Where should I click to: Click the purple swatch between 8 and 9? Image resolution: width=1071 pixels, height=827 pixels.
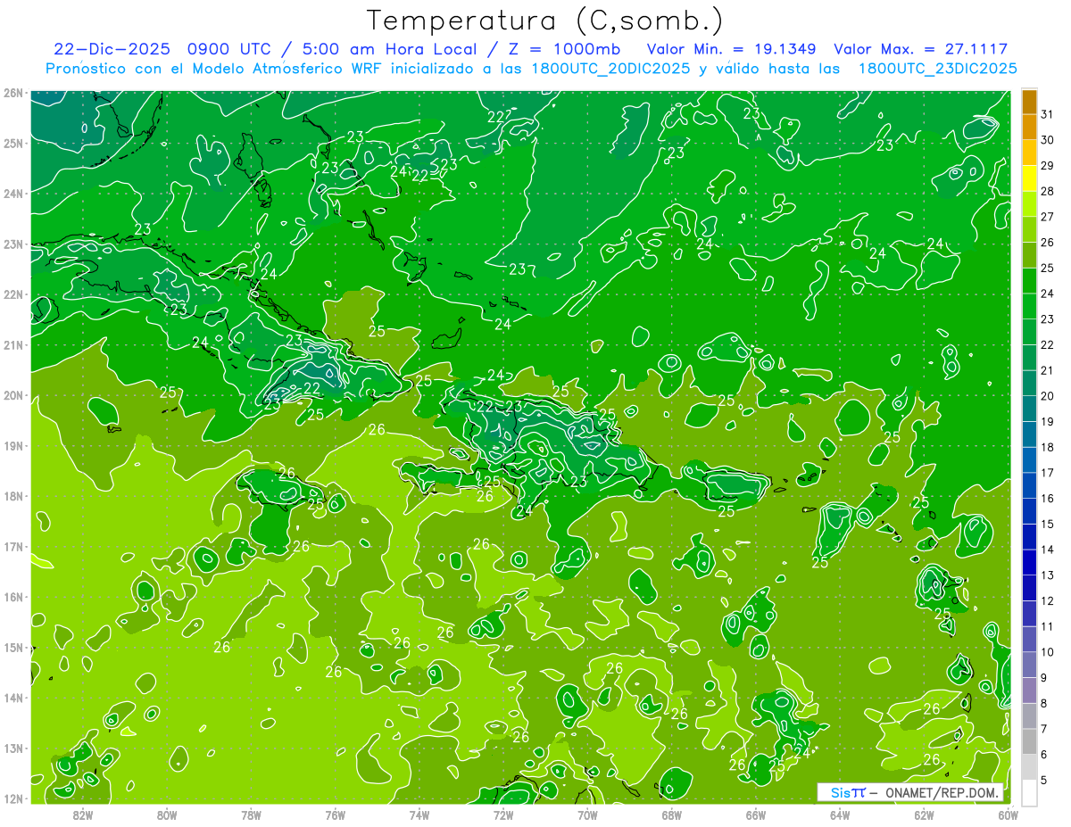coord(1029,691)
